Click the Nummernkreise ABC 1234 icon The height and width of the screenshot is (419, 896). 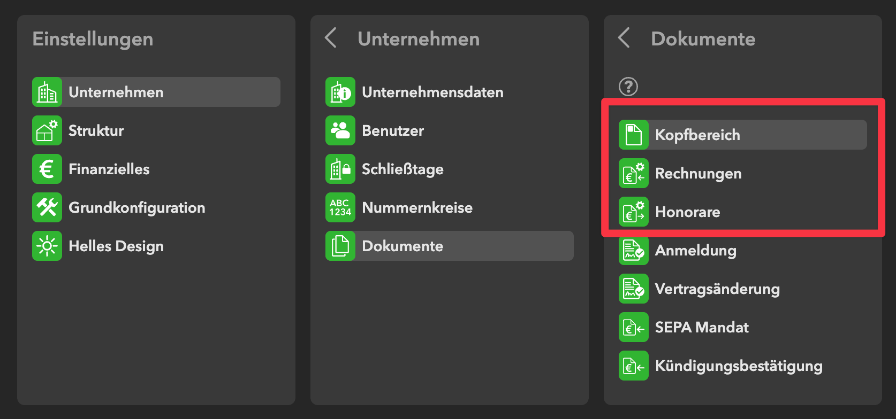(x=340, y=207)
